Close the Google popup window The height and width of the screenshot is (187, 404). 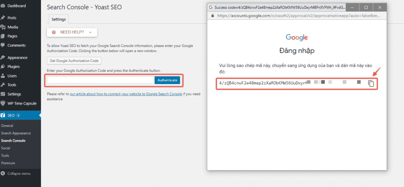[x=380, y=7]
